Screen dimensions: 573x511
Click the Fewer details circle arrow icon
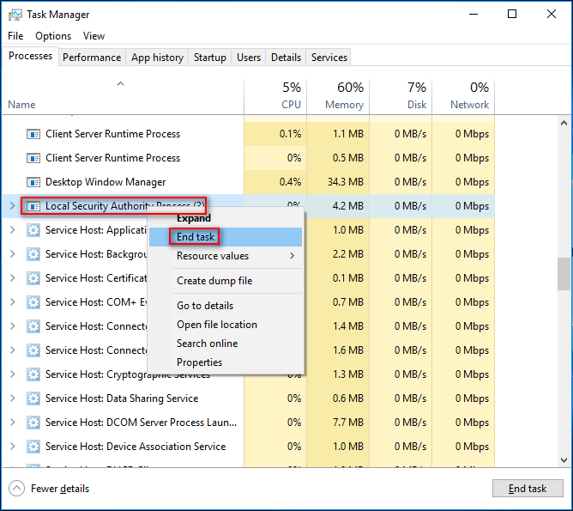click(x=16, y=489)
